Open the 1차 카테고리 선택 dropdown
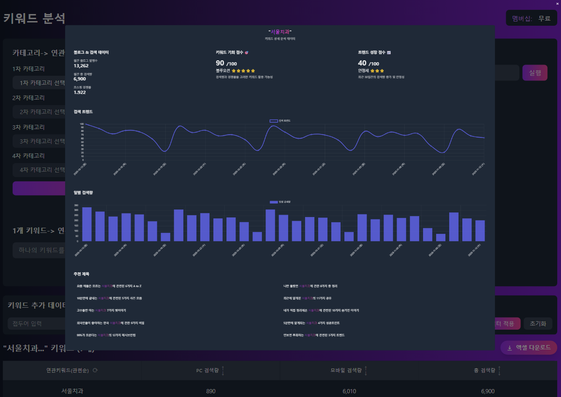 [40, 83]
